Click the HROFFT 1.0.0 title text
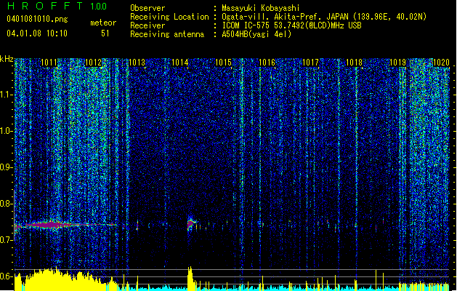Image resolution: width=457 pixels, height=291 pixels. click(x=57, y=6)
